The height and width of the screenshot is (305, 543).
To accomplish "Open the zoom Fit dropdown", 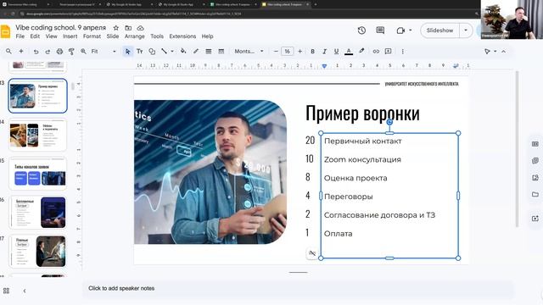I will click(x=104, y=51).
